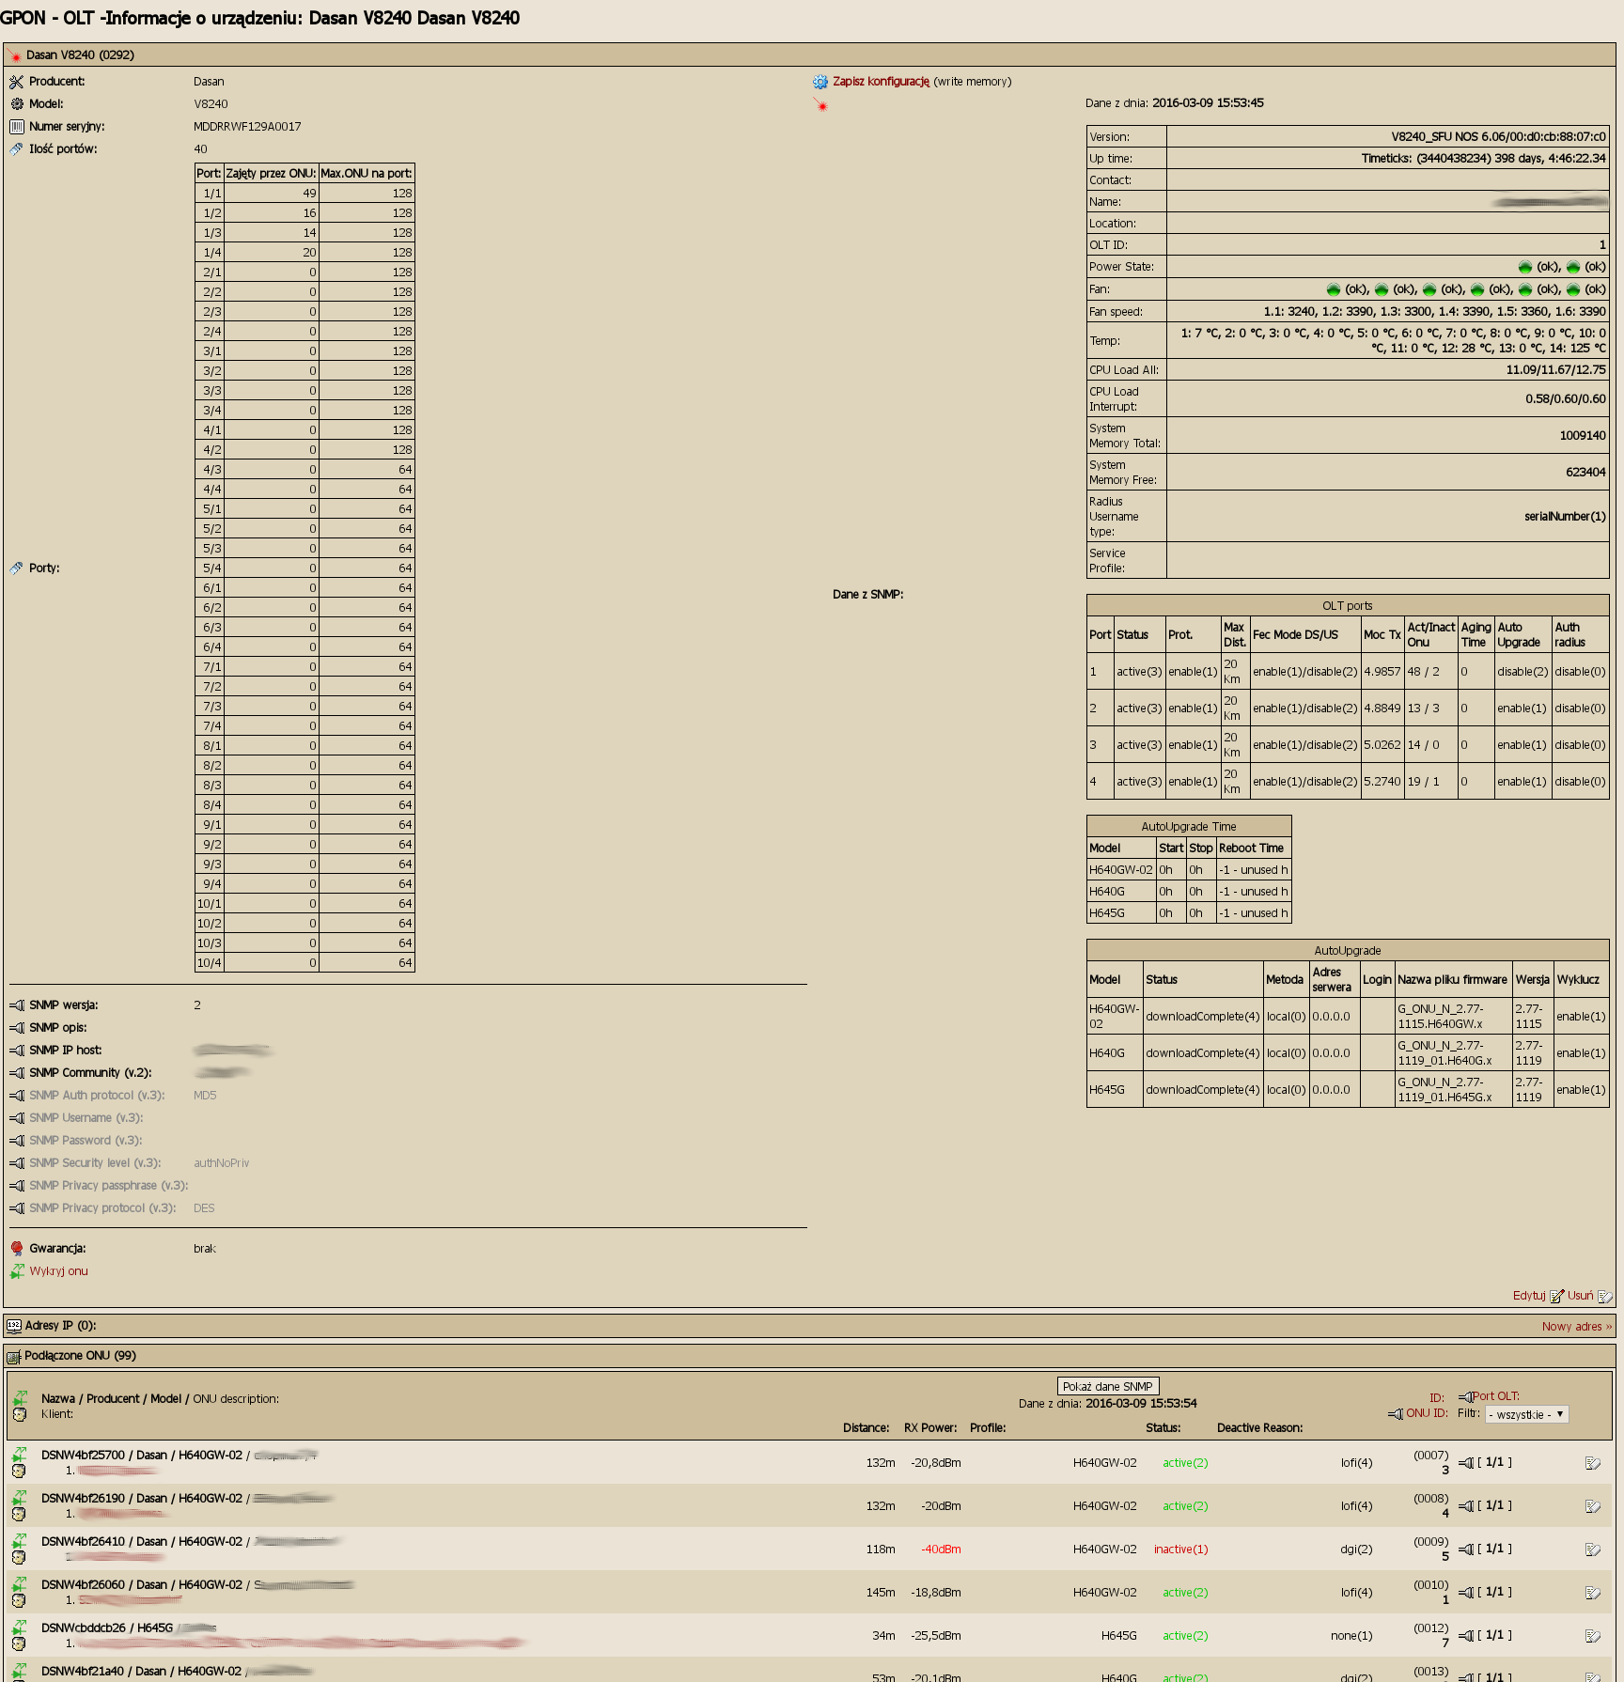Click the icon beside Podłączone ONU (99)

point(14,1356)
